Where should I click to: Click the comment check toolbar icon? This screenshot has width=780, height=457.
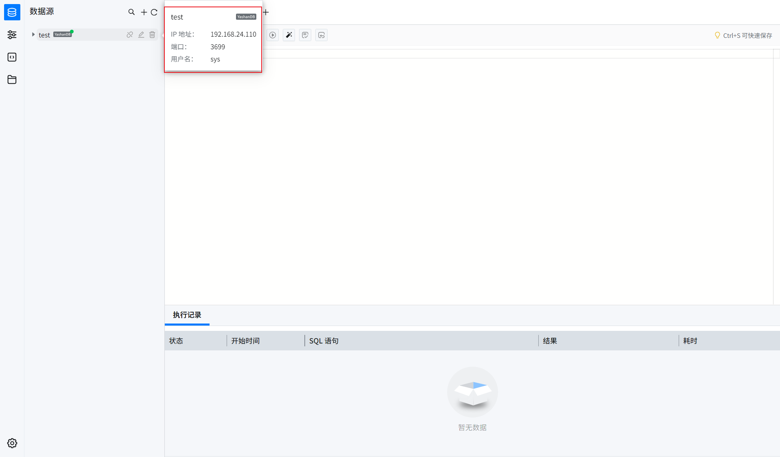305,35
